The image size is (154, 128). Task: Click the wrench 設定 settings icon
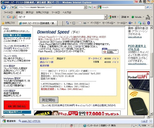[x=148, y=17]
